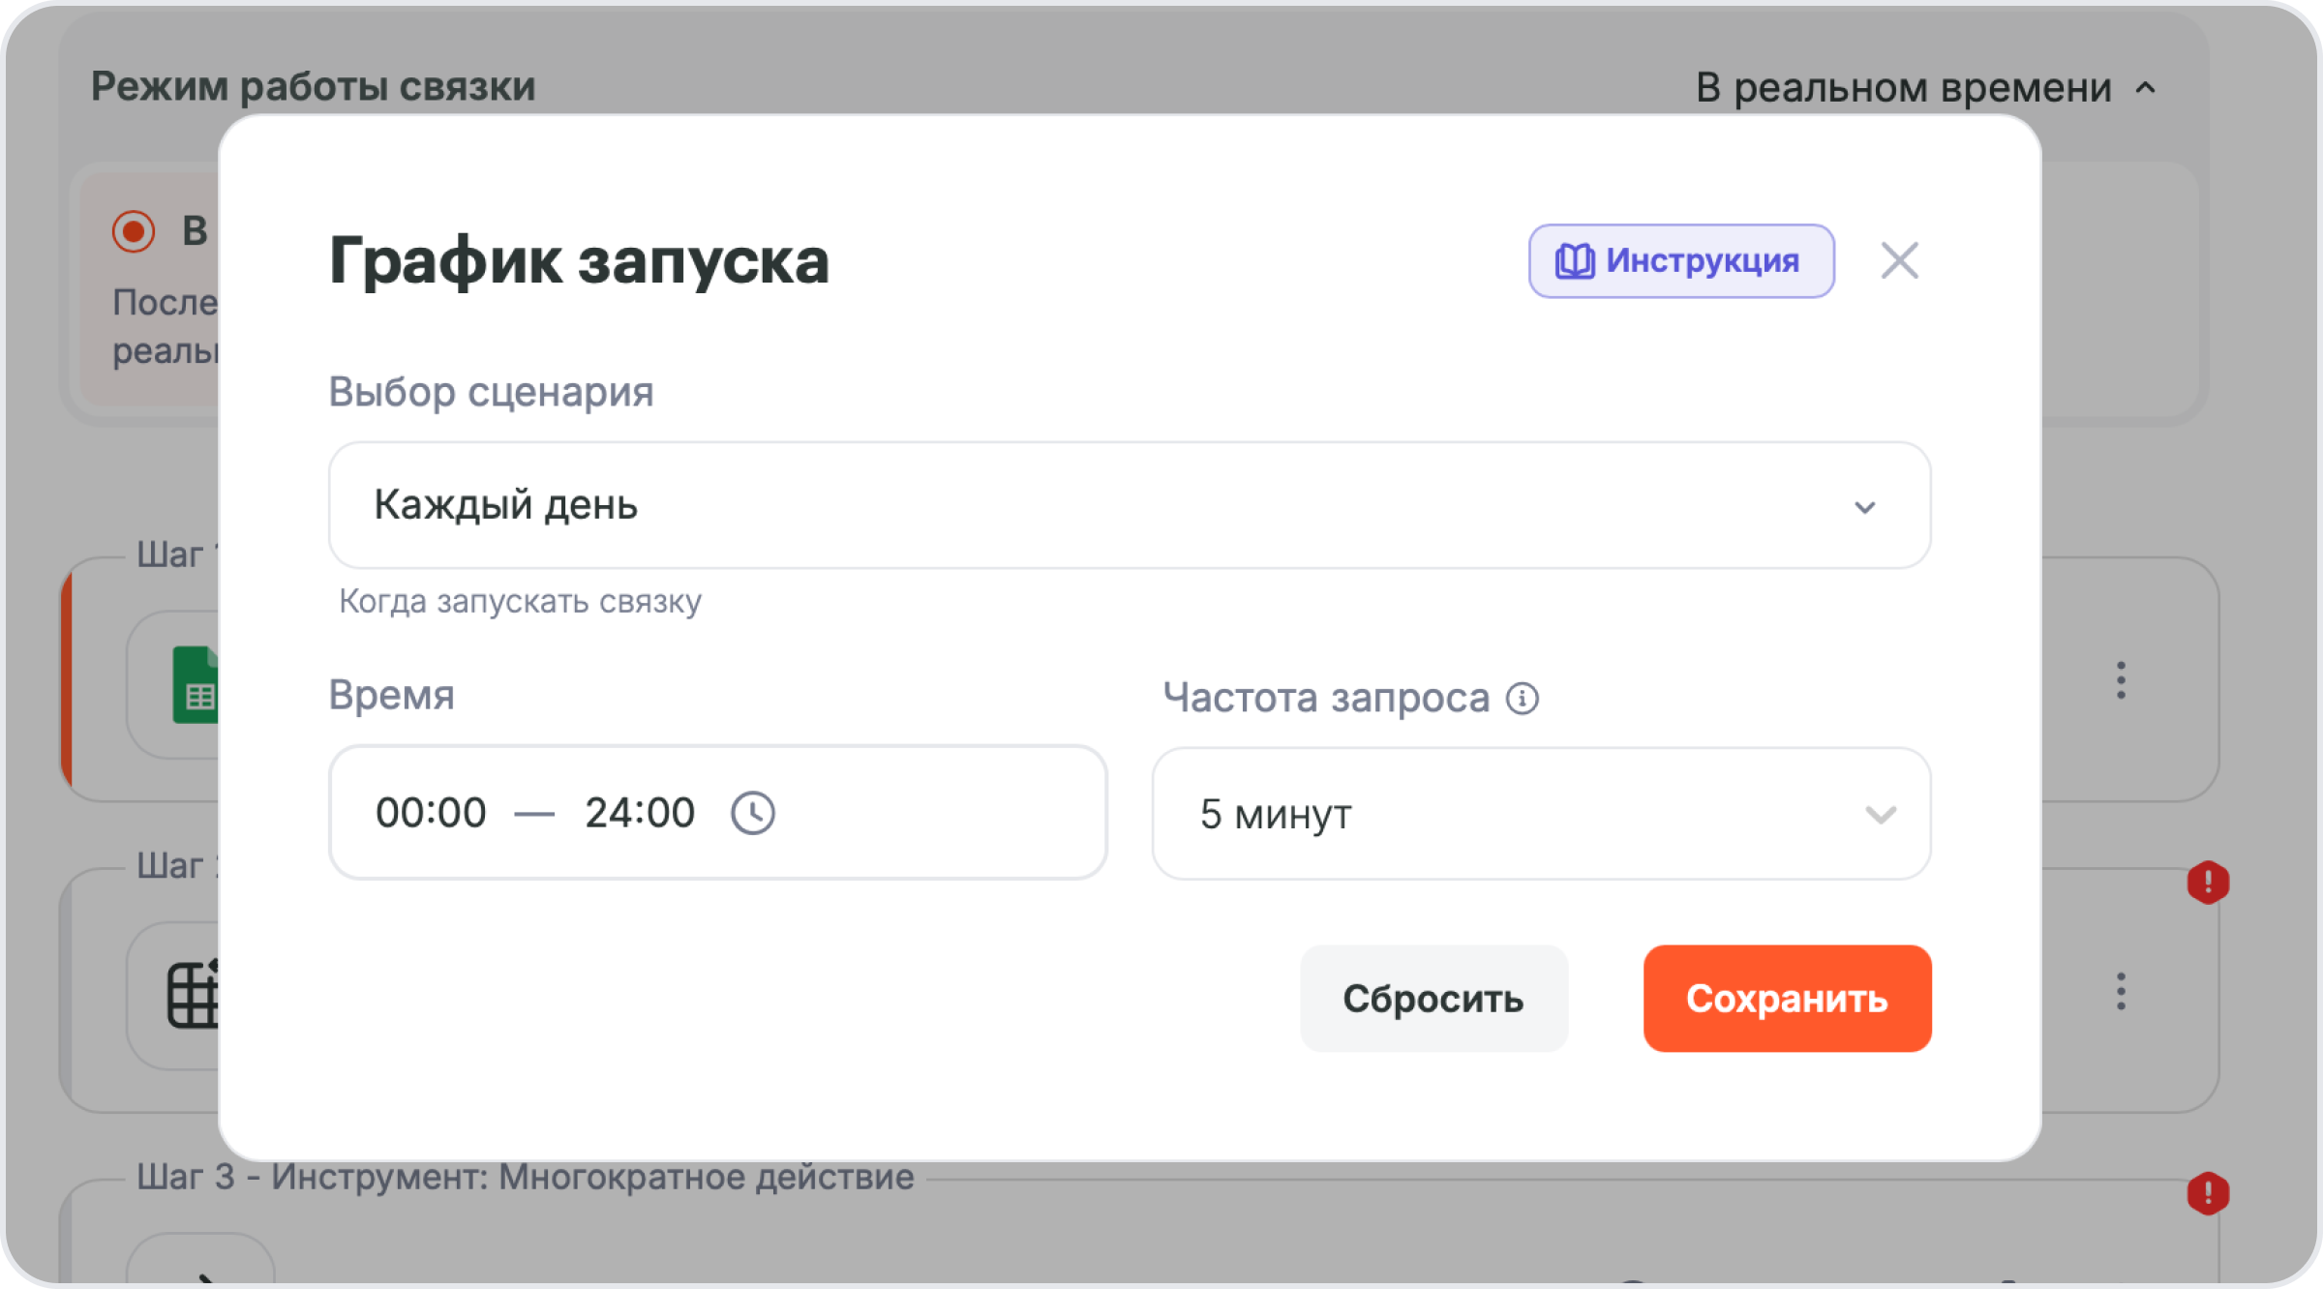This screenshot has height=1289, width=2323.
Task: Open the Каждый день scenario dropdown
Action: pyautogui.click(x=1130, y=506)
